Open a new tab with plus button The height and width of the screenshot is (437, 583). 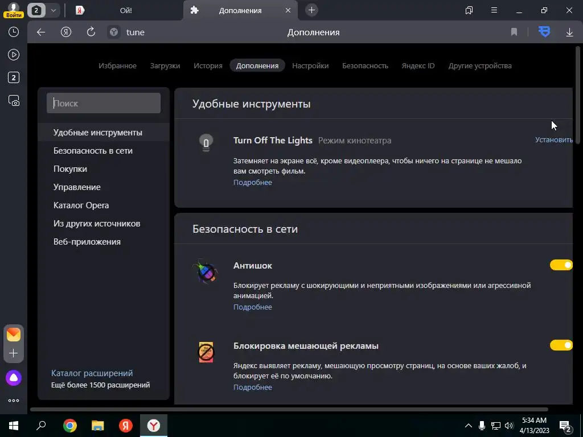[311, 10]
